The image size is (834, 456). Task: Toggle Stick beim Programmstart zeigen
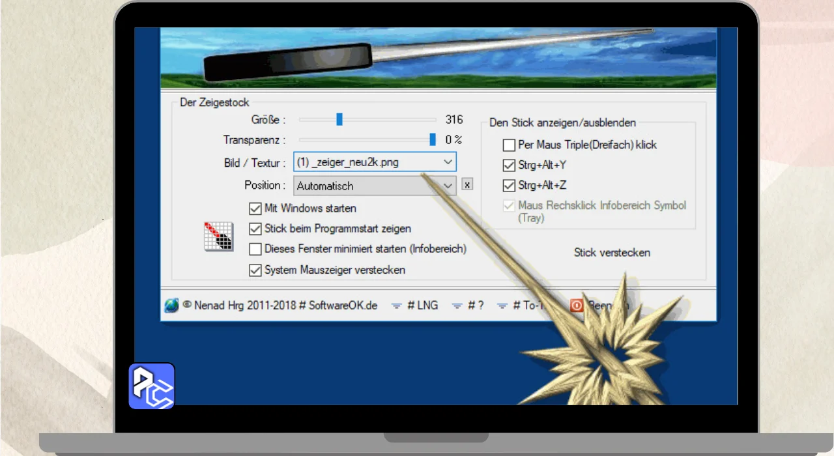pos(255,229)
